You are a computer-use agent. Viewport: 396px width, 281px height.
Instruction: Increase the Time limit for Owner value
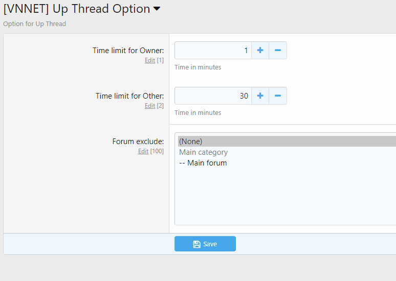(x=260, y=51)
